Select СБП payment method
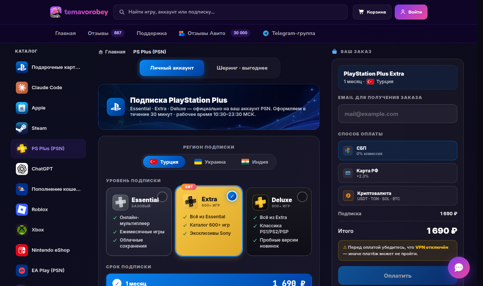This screenshot has height=286, width=483. [x=398, y=151]
